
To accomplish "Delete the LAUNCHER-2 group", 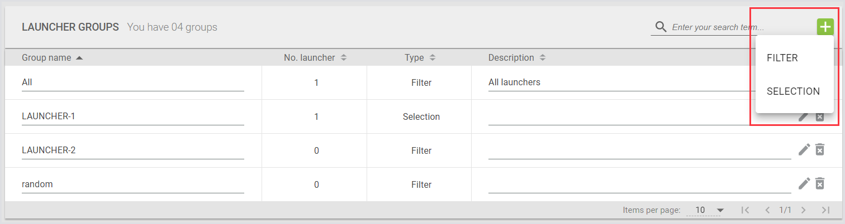I will (820, 149).
